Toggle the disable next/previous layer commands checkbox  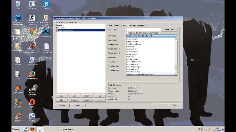[x=127, y=33]
